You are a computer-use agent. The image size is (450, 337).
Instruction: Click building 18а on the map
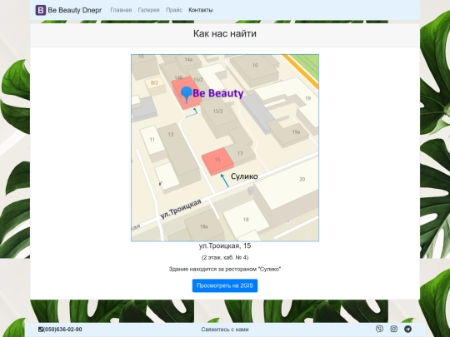tap(204, 226)
